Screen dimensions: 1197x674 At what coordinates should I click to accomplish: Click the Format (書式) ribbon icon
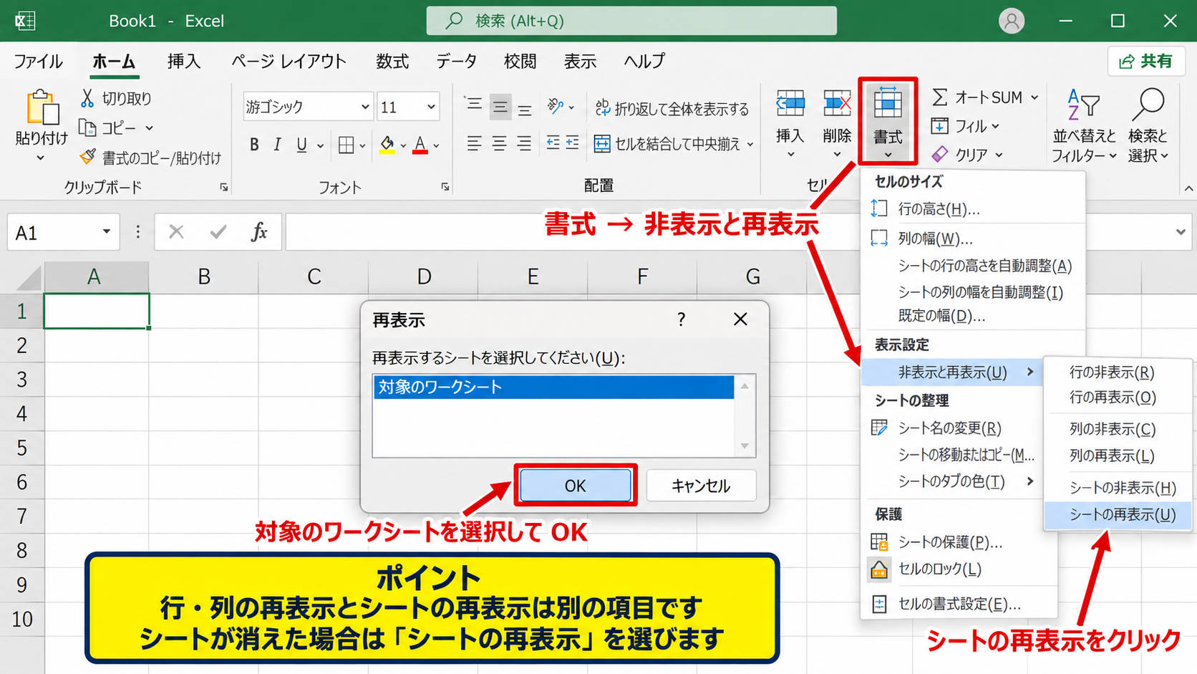point(888,105)
